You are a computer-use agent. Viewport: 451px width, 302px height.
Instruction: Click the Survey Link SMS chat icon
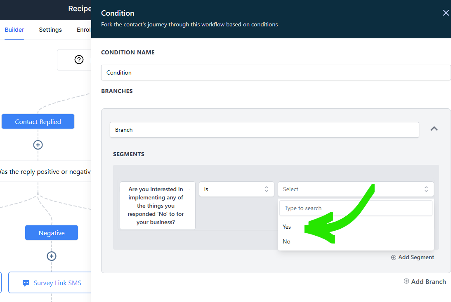point(26,283)
